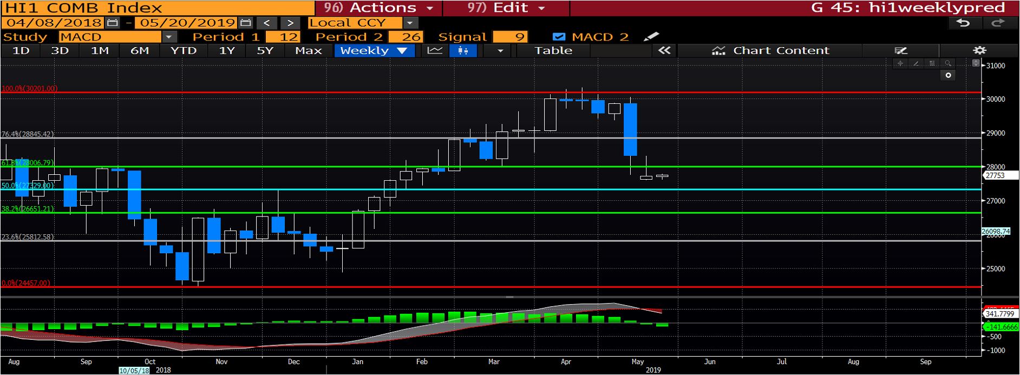Click the MACD edit pencil icon
This screenshot has height=375, width=1020.
pos(651,37)
